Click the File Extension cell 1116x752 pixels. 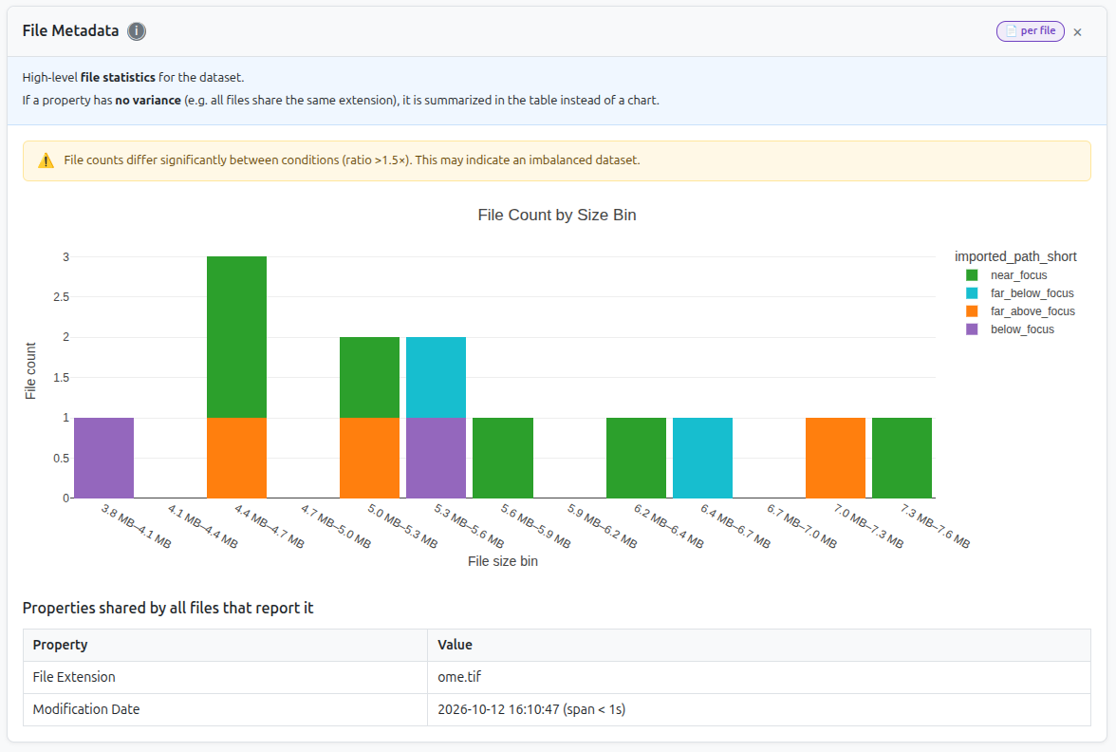coord(225,677)
